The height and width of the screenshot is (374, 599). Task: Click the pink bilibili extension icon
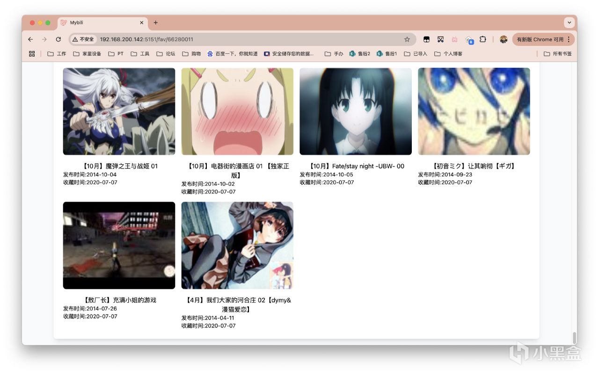pyautogui.click(x=454, y=39)
